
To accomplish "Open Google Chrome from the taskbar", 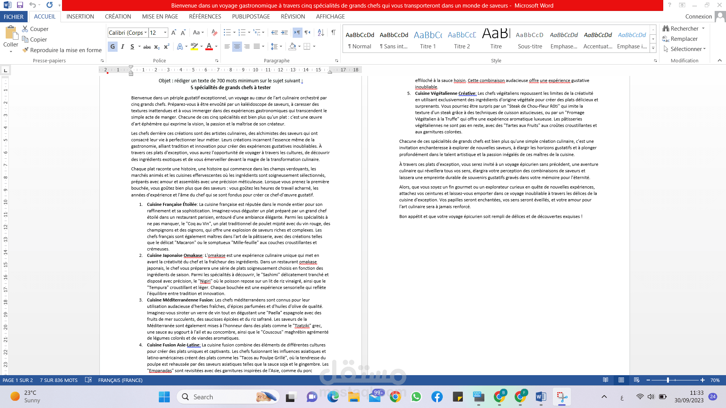I will tap(396, 397).
